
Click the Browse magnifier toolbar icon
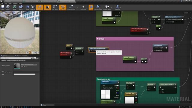click(x=8, y=7)
